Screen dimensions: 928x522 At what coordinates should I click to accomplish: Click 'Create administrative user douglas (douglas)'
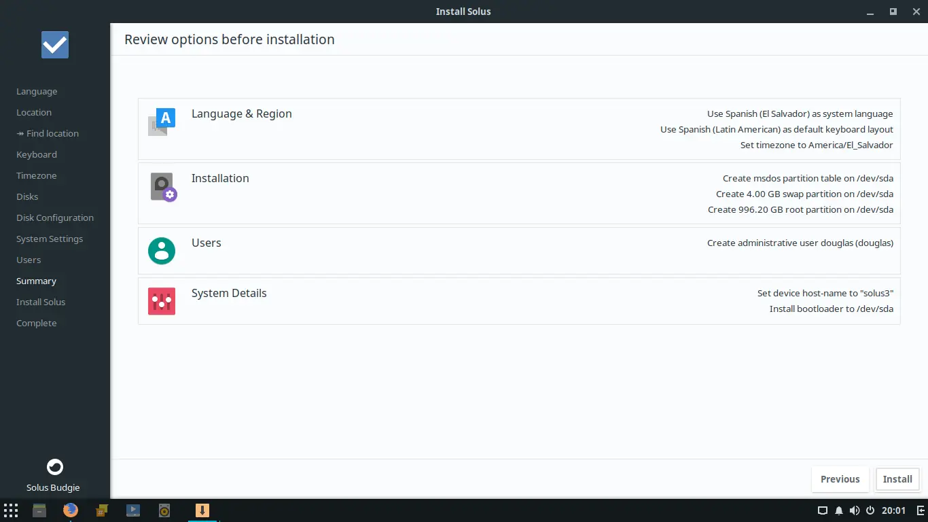point(800,243)
